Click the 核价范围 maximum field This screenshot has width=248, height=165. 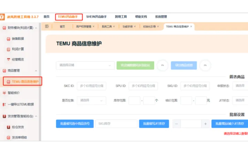pos(201,100)
